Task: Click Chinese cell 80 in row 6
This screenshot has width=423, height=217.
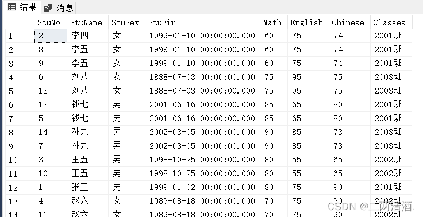Action: (x=349, y=105)
